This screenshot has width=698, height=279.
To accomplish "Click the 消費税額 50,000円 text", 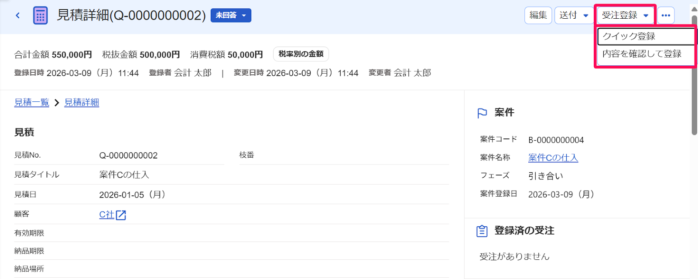I will (226, 54).
